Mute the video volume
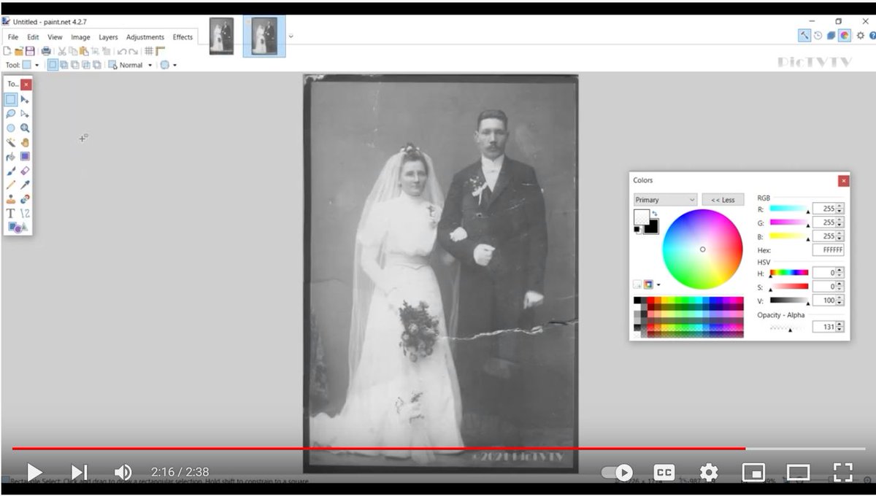876x496 pixels. [123, 472]
